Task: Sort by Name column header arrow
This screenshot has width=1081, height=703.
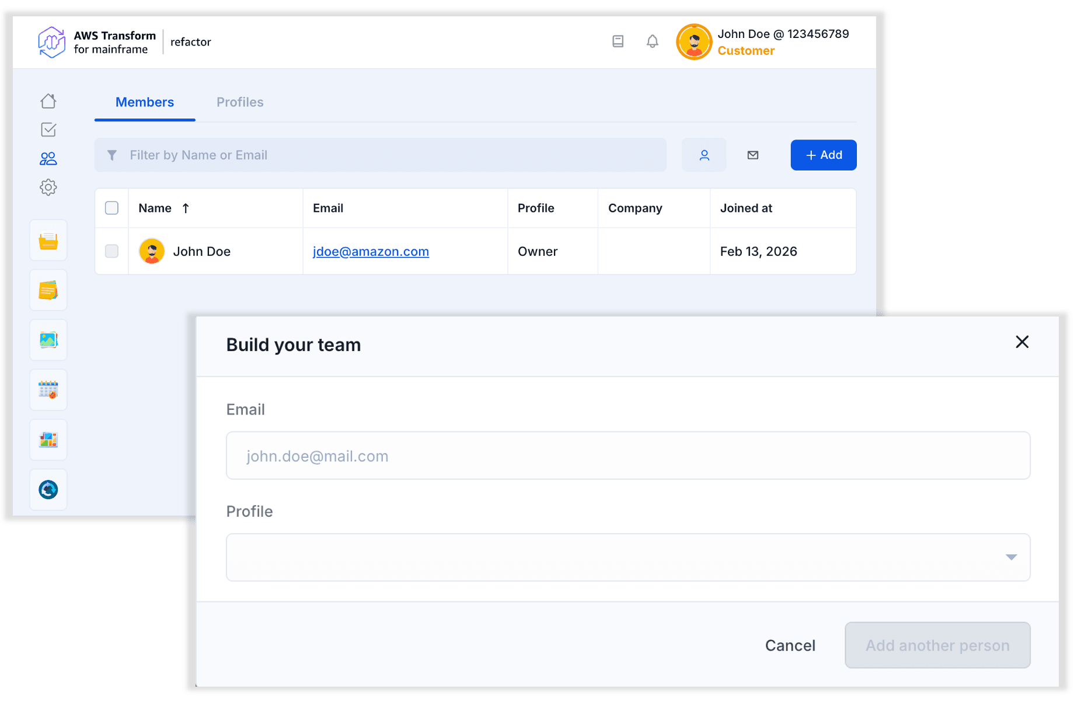Action: point(186,208)
